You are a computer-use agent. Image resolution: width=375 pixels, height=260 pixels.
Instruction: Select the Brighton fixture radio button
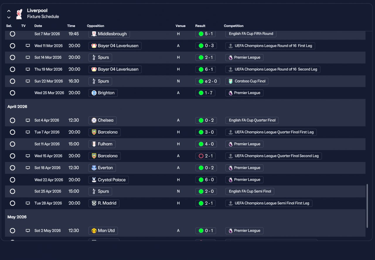(x=12, y=93)
